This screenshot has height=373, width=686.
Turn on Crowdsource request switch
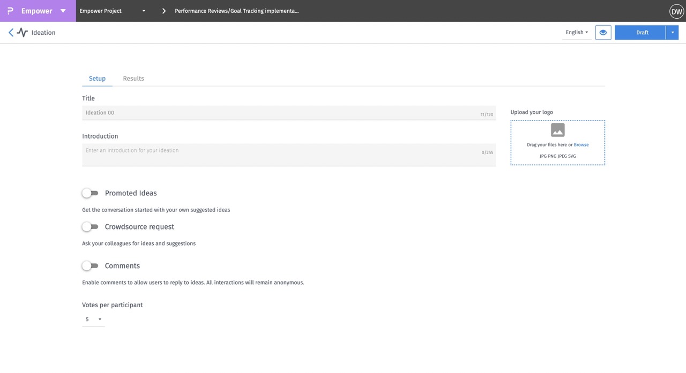90,227
